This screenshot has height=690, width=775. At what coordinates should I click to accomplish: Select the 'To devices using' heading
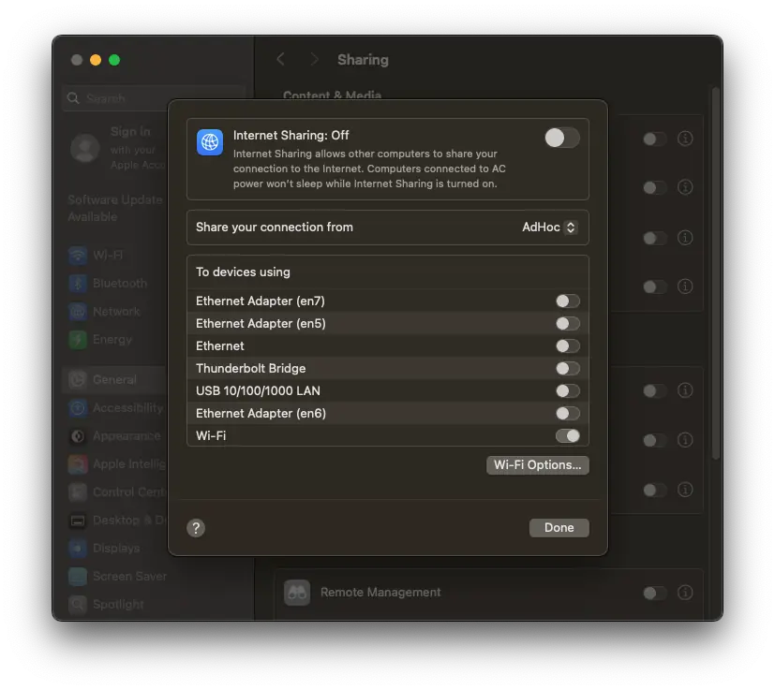(x=243, y=272)
